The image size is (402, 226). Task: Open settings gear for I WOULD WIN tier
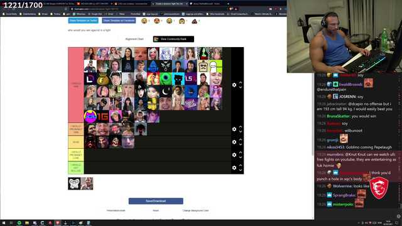(x=234, y=85)
